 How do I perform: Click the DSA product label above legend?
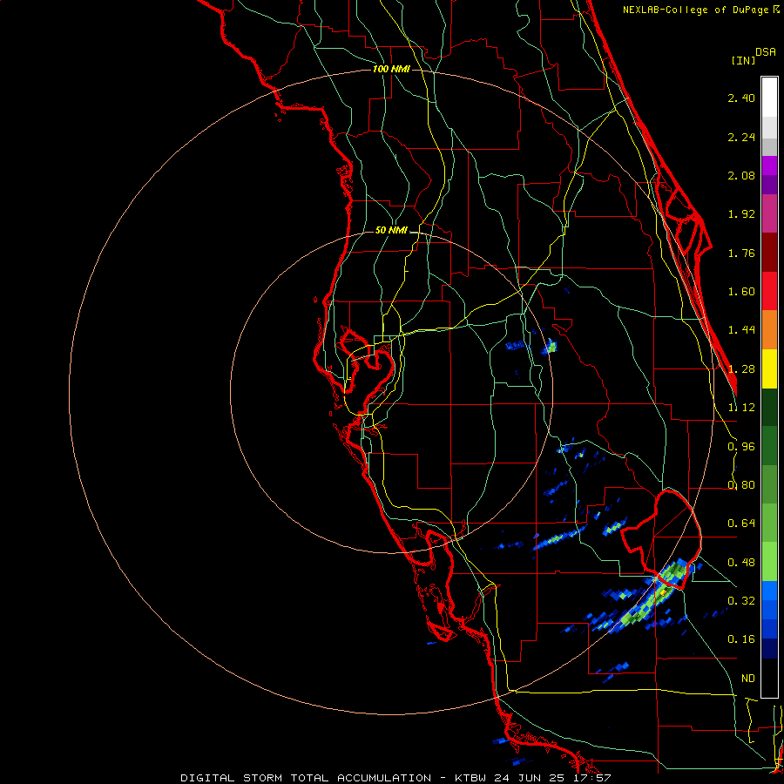pyautogui.click(x=766, y=52)
